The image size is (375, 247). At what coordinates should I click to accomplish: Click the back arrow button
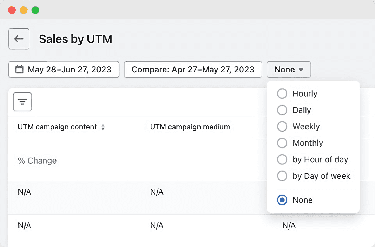19,39
